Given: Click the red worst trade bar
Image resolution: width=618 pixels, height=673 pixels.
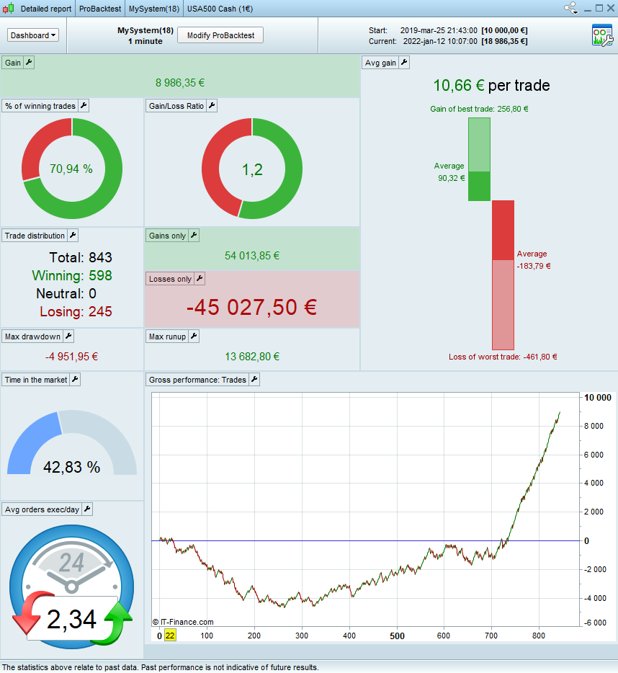Looking at the screenshot, I should click(x=503, y=275).
